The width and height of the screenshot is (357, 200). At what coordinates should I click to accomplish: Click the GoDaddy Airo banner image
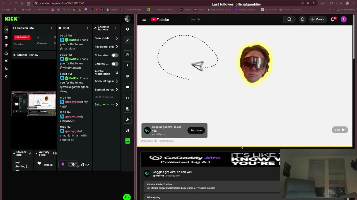click(x=210, y=159)
